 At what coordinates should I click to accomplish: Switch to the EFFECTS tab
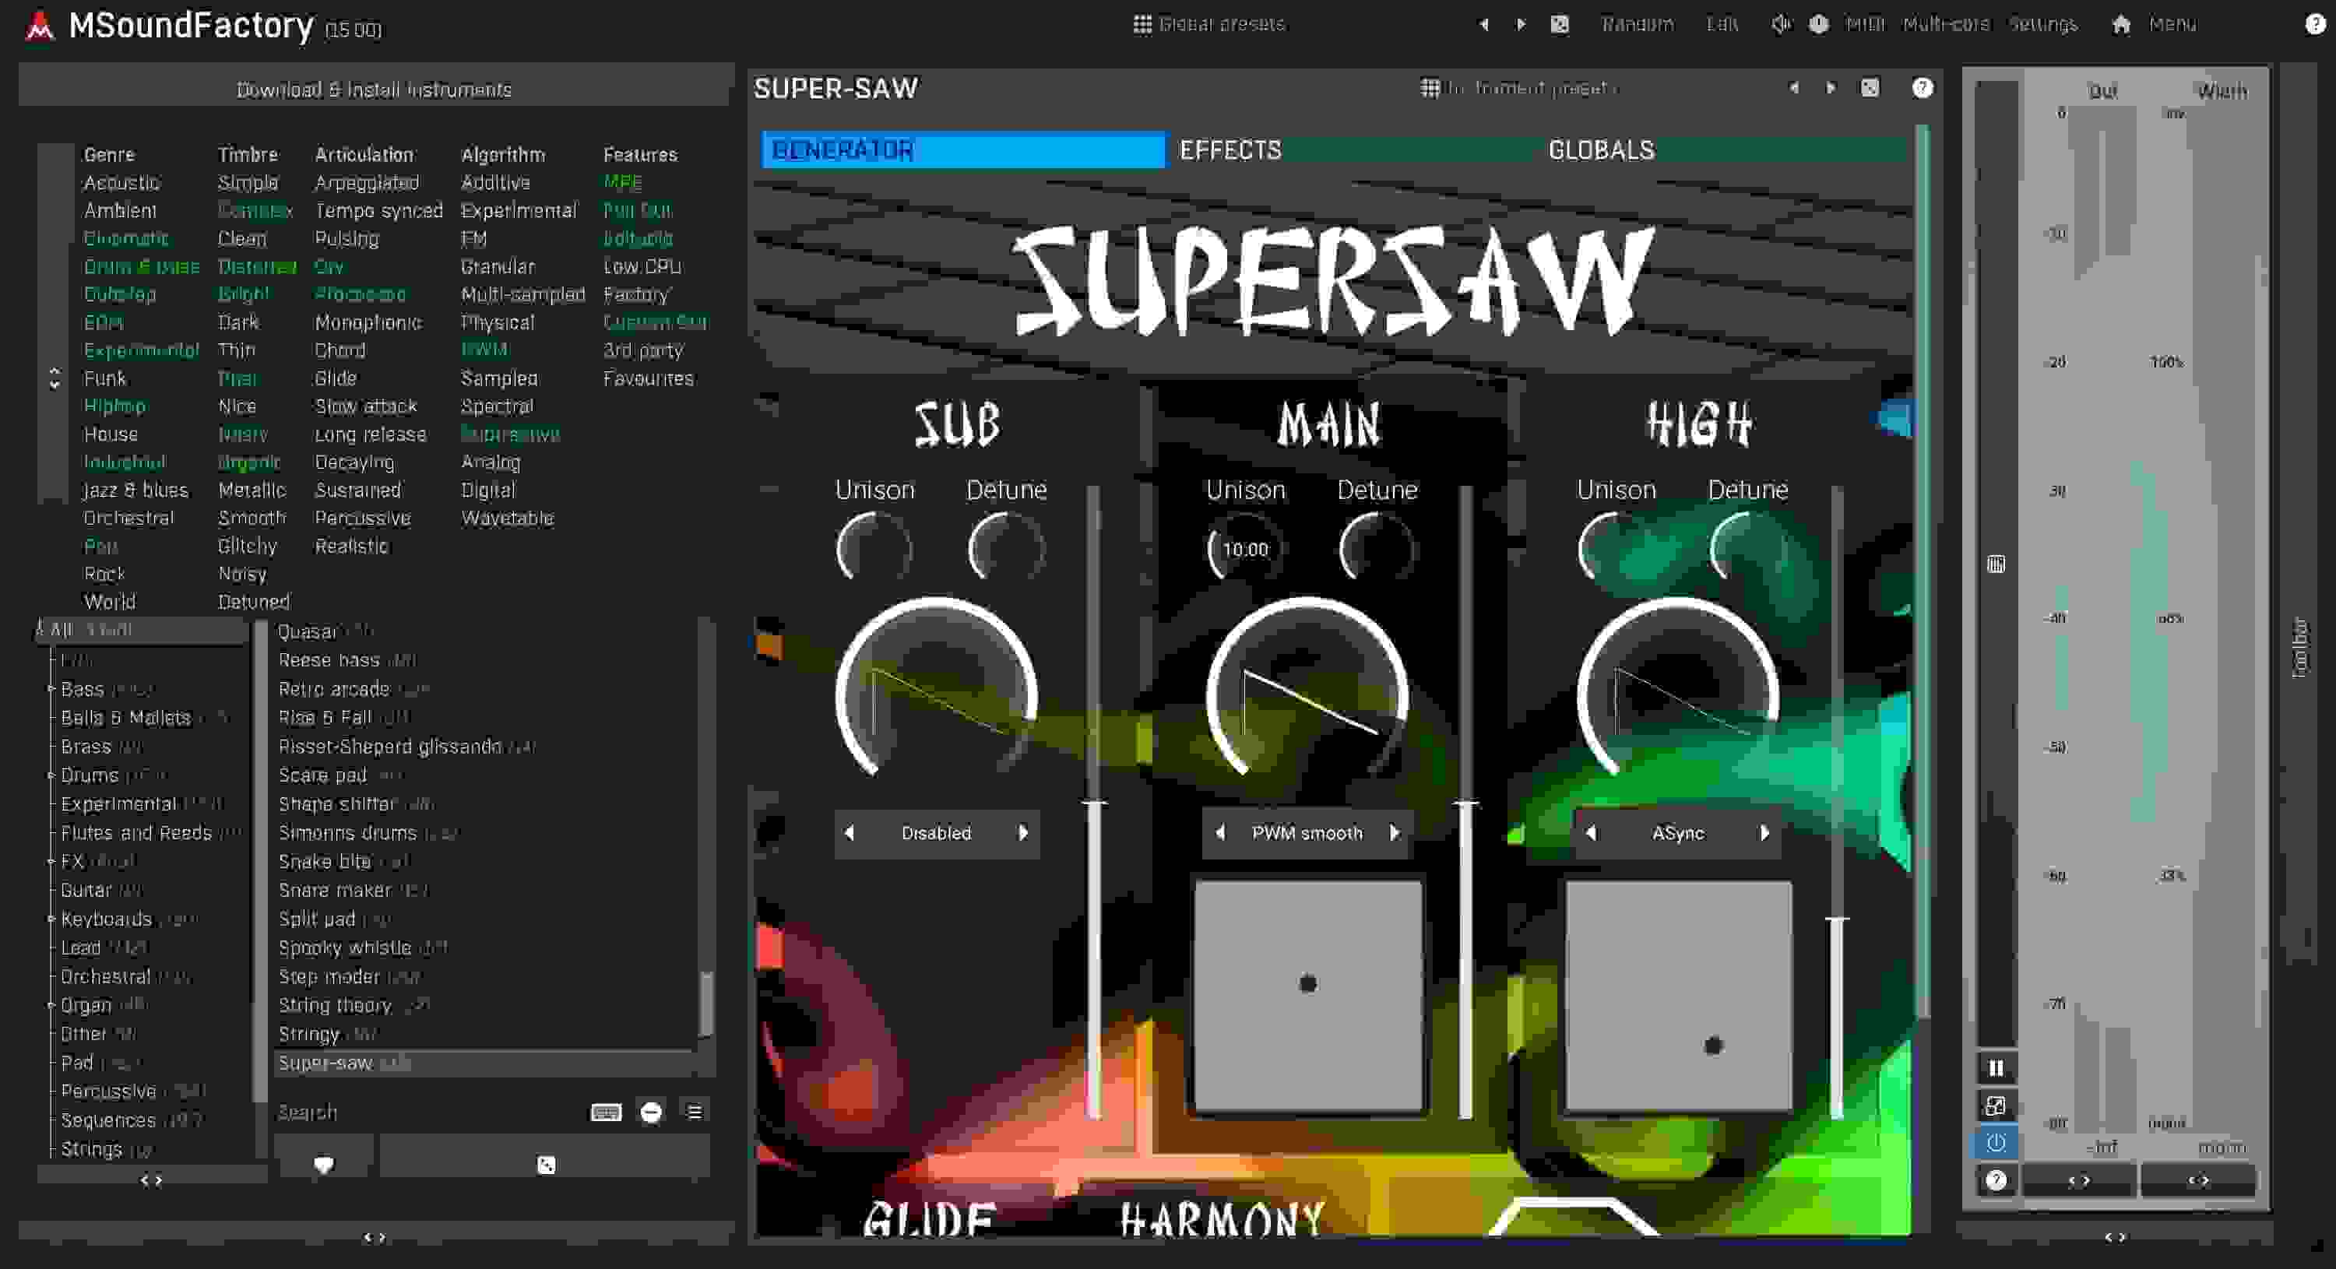1230,149
